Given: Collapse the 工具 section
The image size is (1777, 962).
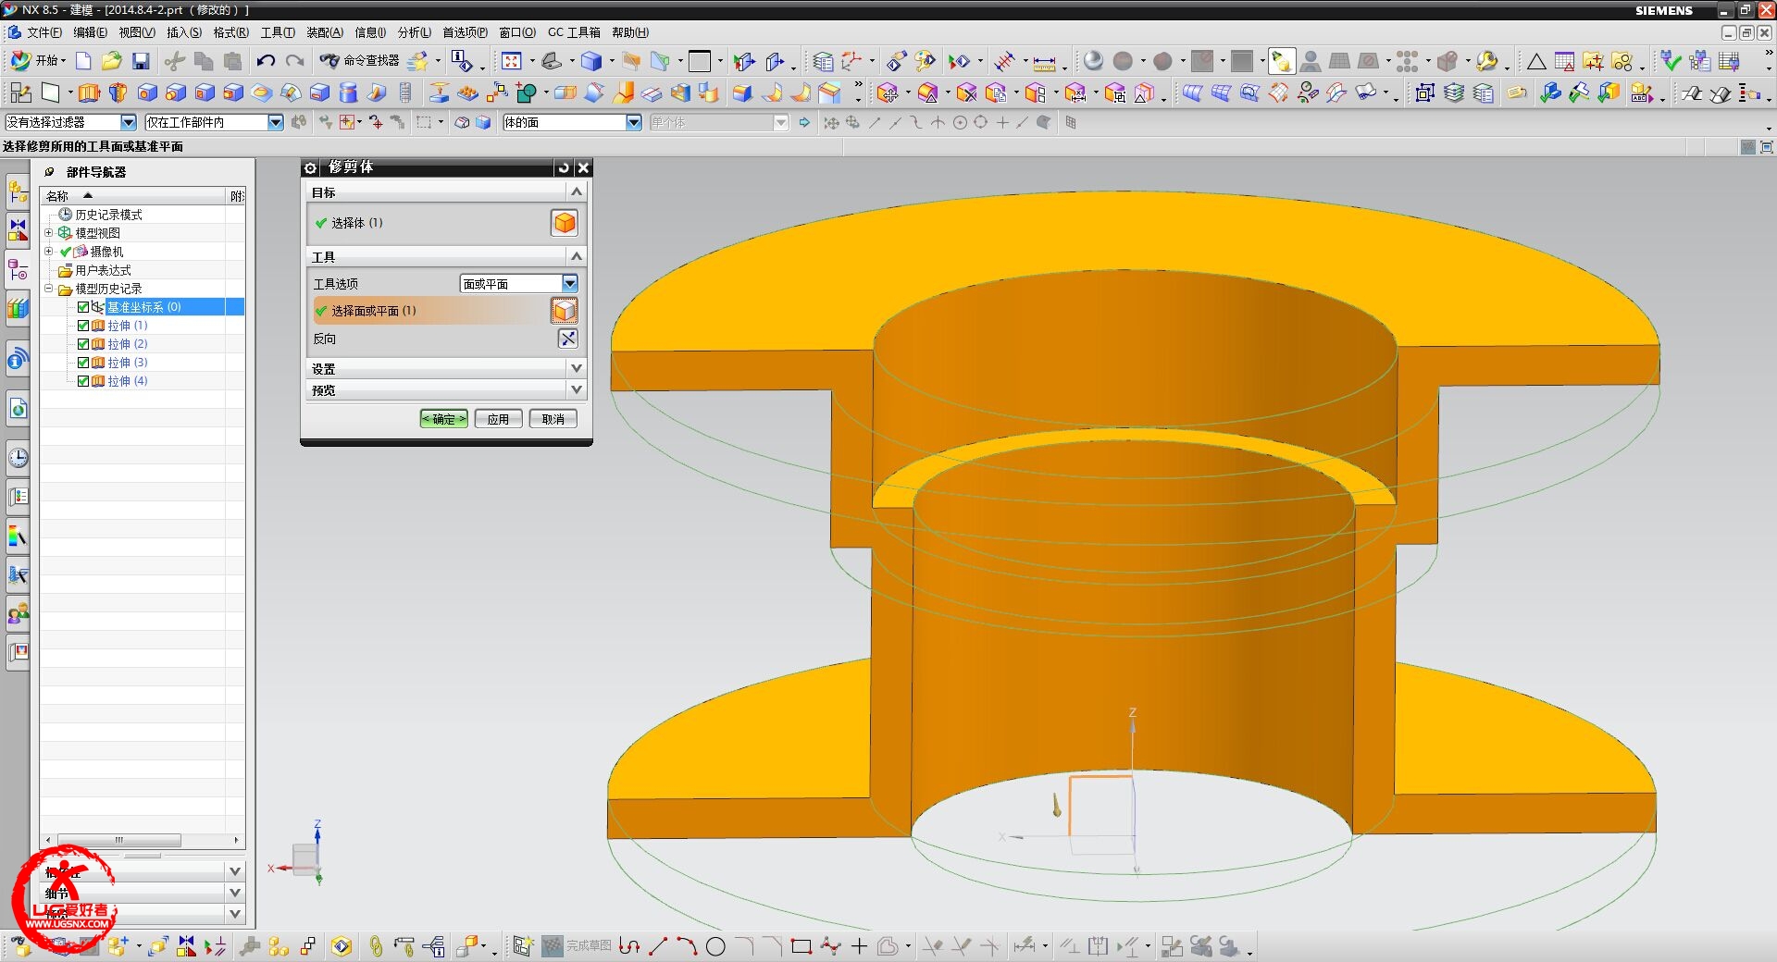Looking at the screenshot, I should point(576,256).
